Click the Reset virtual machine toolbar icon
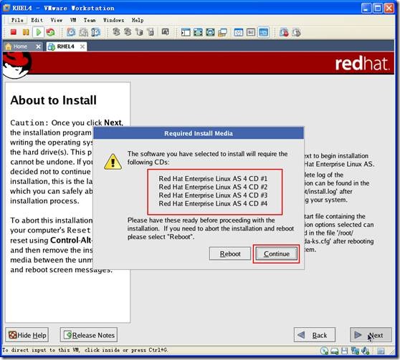Image resolution: width=400 pixels, height=360 pixels. coord(50,32)
